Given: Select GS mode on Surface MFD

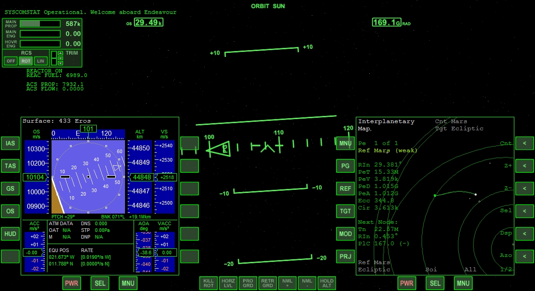Looking at the screenshot, I should [10, 188].
